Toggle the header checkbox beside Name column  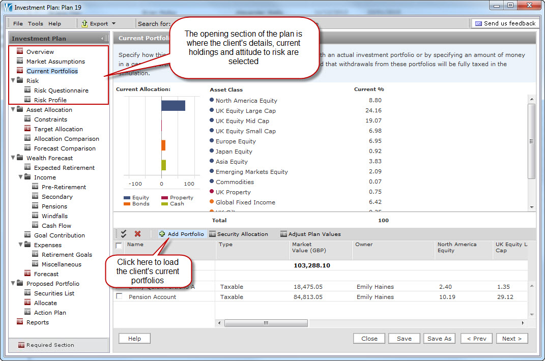tap(119, 246)
